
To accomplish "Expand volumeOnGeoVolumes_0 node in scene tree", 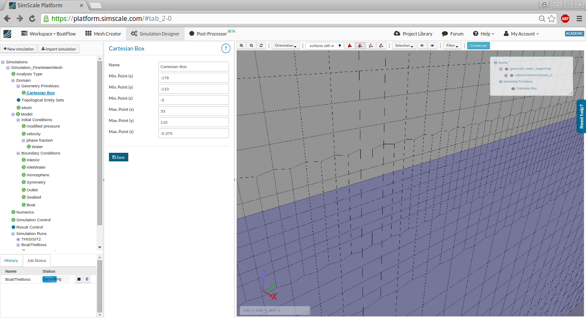I will [x=506, y=75].
